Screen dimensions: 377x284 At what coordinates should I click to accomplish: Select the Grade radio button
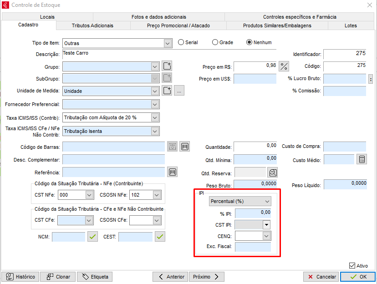pyautogui.click(x=215, y=42)
